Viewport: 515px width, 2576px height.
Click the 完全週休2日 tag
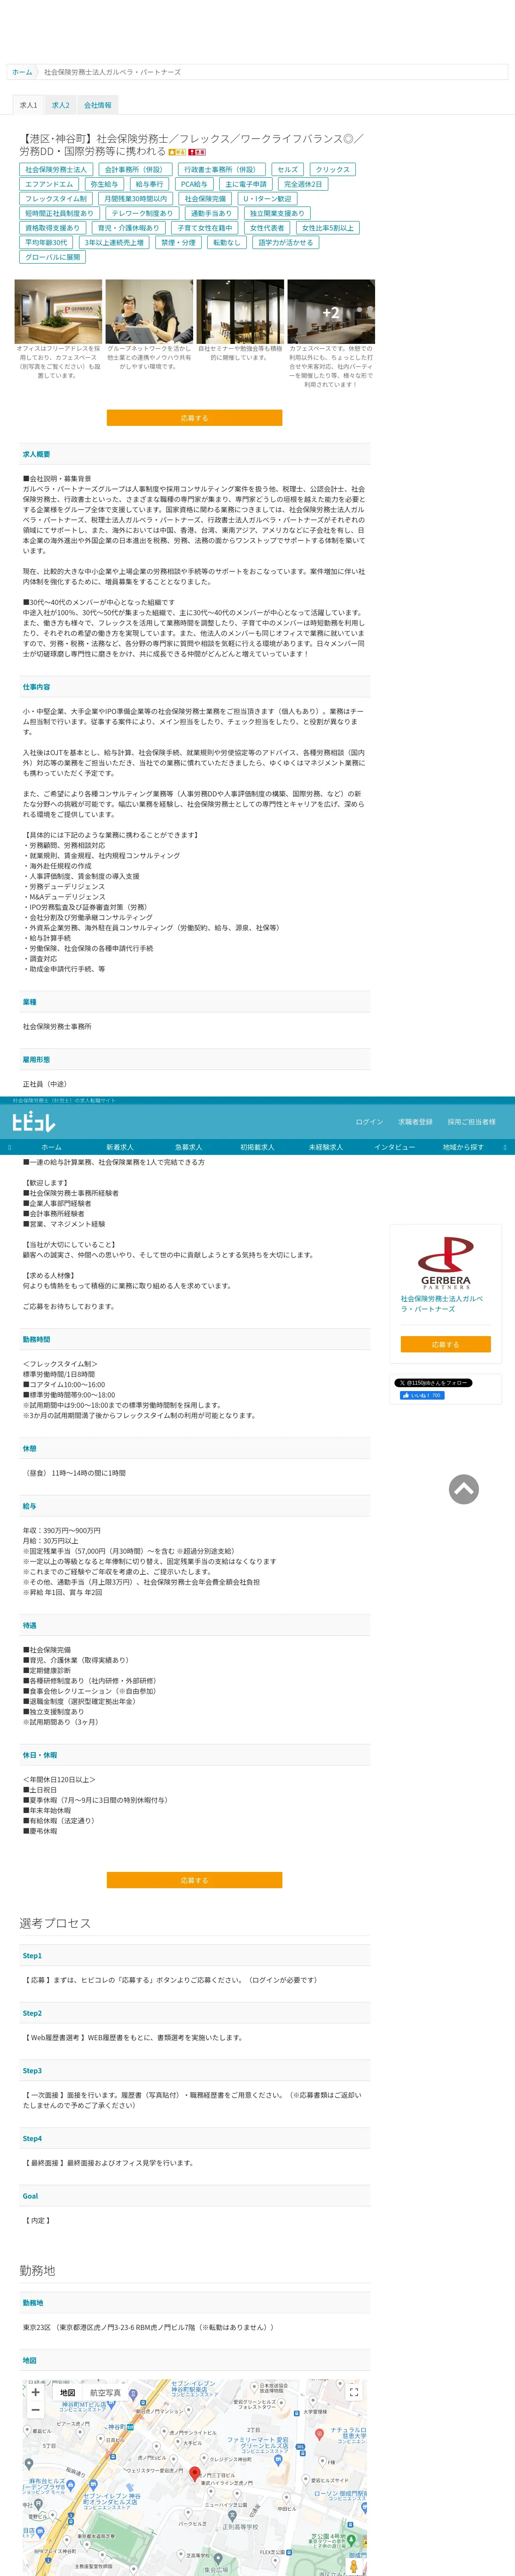coord(303,184)
